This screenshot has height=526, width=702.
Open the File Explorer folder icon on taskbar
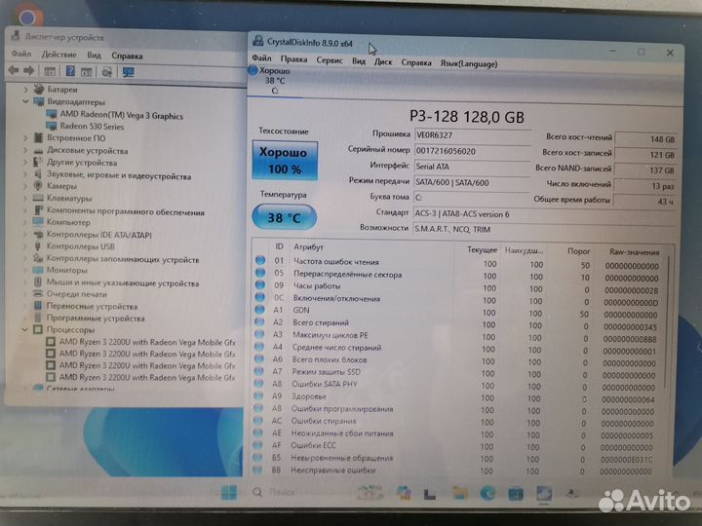[x=460, y=493]
